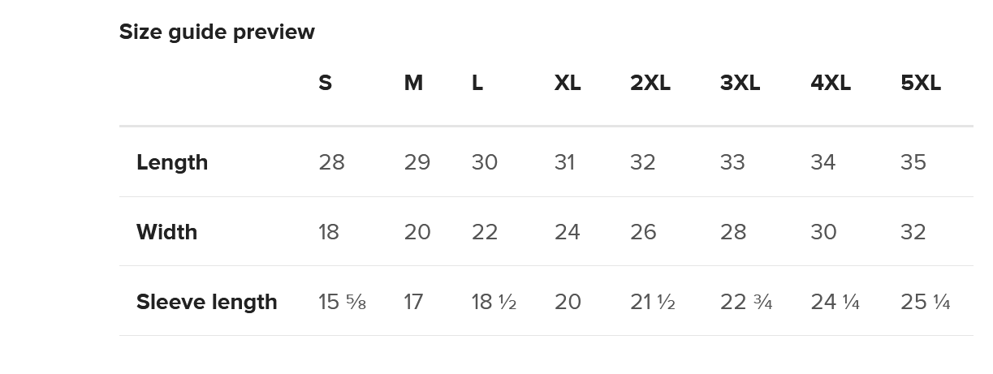Select the Sleeve length row label
This screenshot has width=993, height=374.
pyautogui.click(x=207, y=302)
